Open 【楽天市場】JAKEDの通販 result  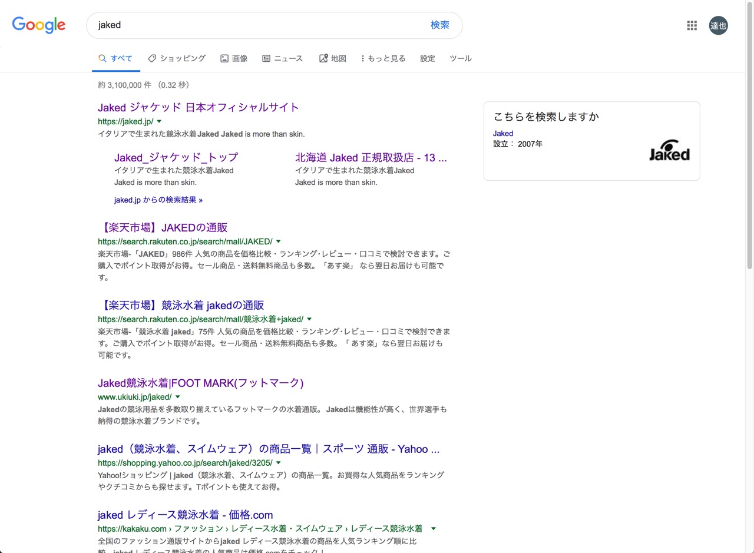click(163, 227)
